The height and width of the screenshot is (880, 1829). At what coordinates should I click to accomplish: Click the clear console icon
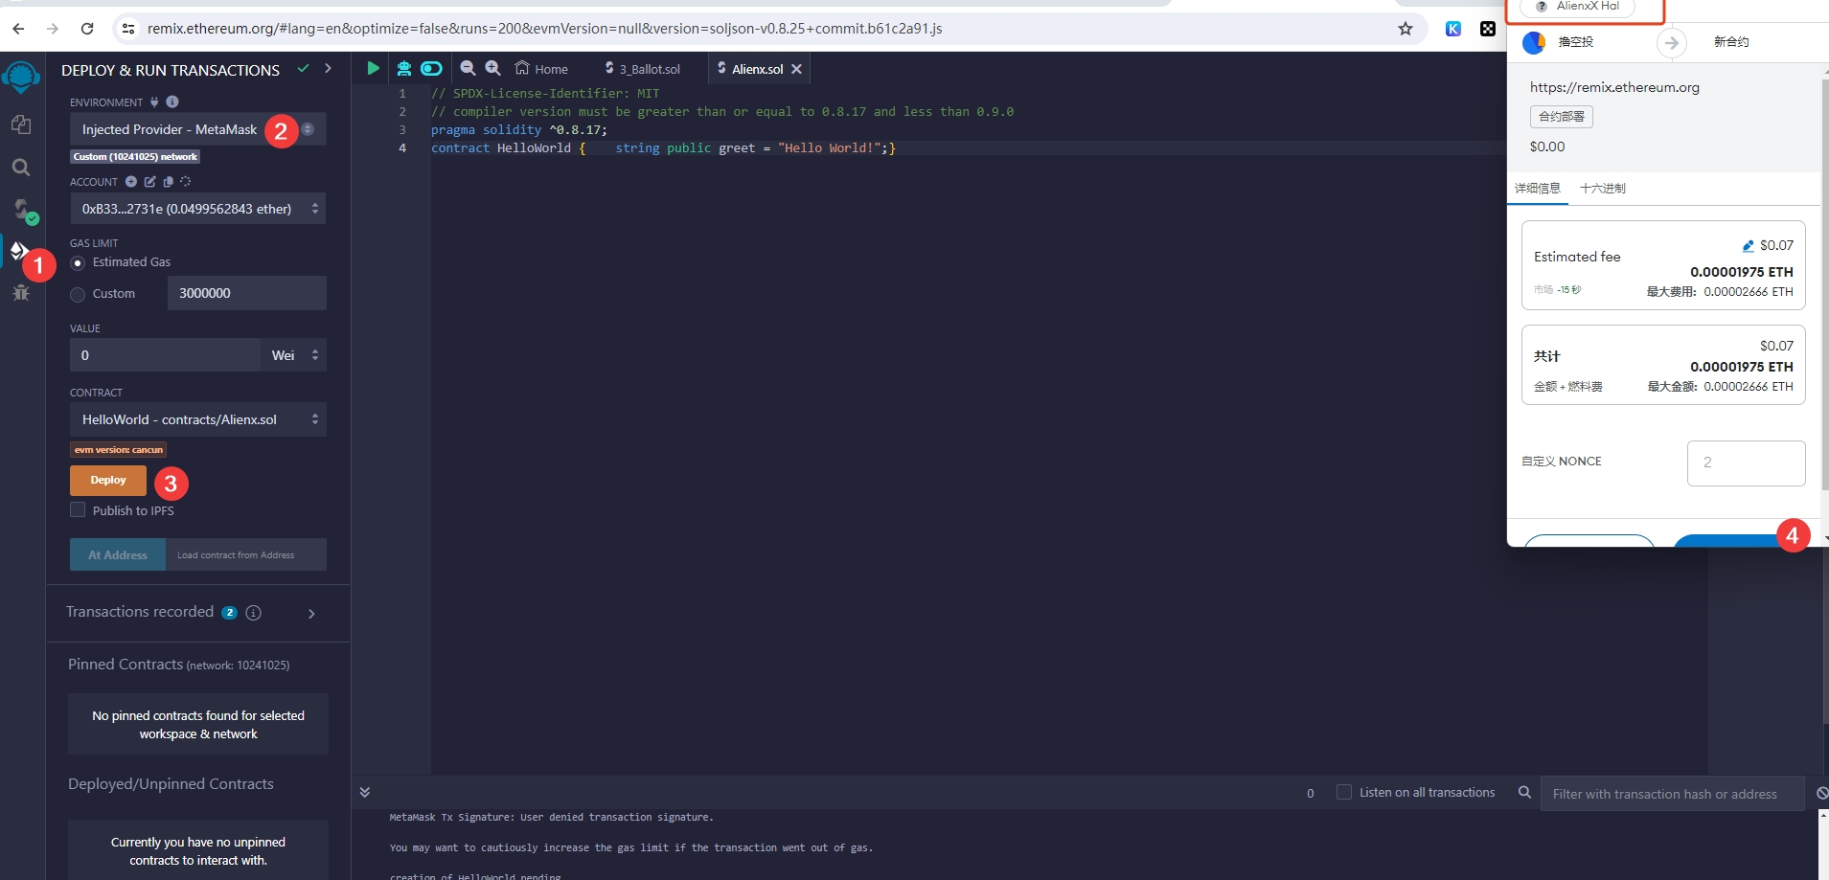(1821, 793)
